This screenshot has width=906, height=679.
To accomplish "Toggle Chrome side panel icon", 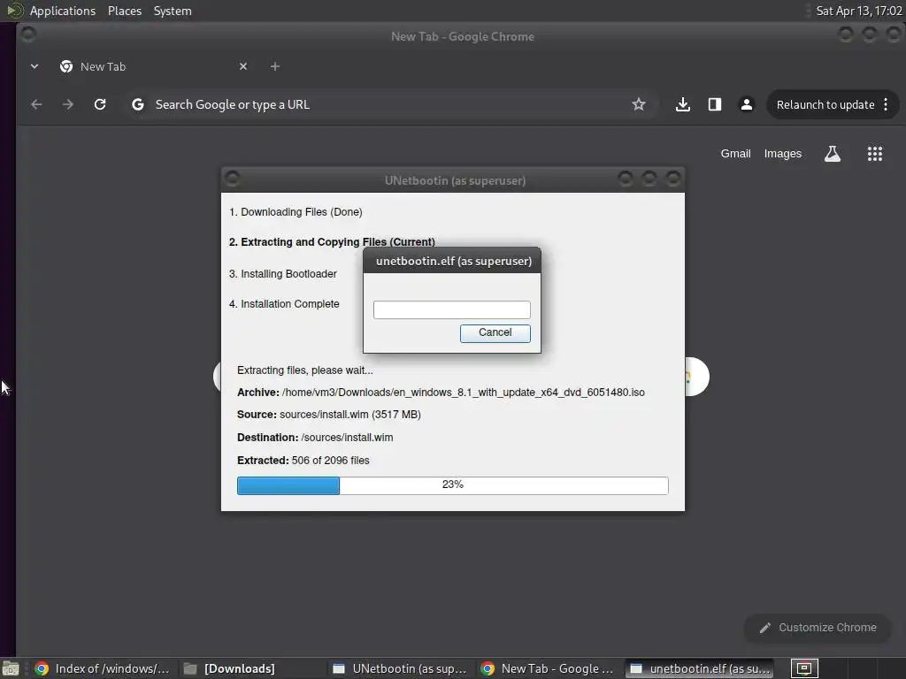I will [715, 104].
